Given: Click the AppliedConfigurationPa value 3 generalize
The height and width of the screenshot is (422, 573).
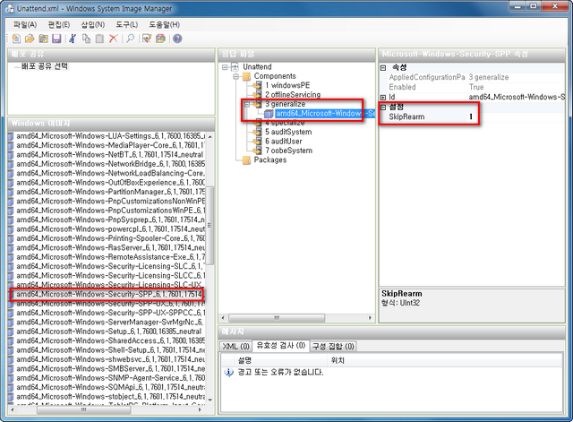Looking at the screenshot, I should click(517, 77).
